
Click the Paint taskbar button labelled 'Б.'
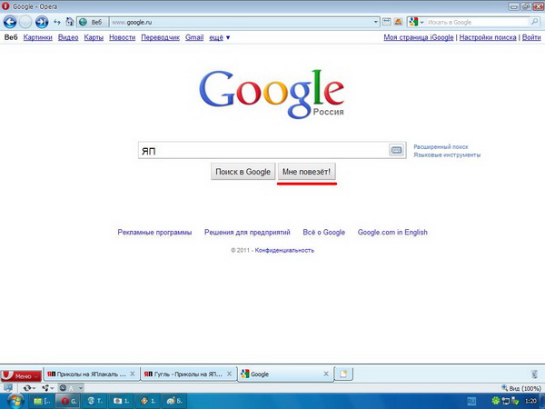[x=174, y=402]
